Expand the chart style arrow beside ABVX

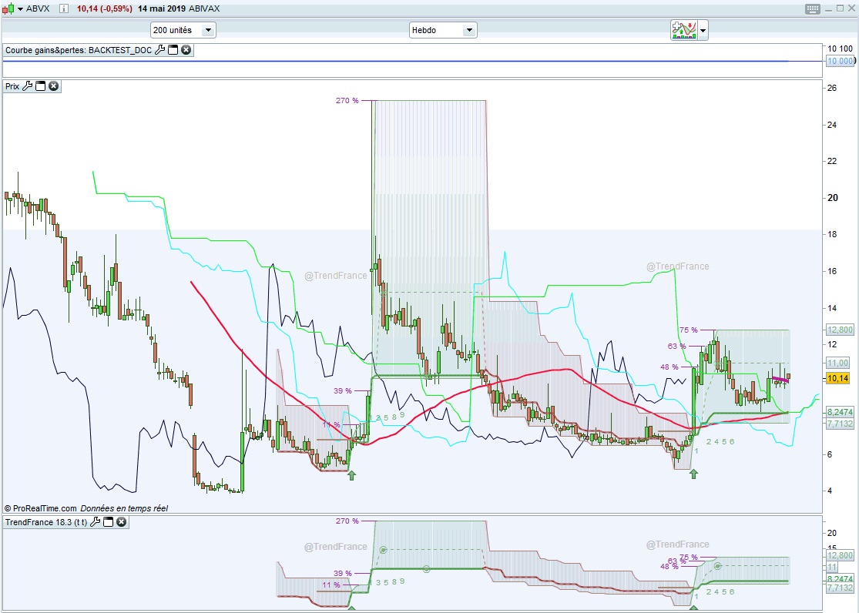(x=20, y=8)
